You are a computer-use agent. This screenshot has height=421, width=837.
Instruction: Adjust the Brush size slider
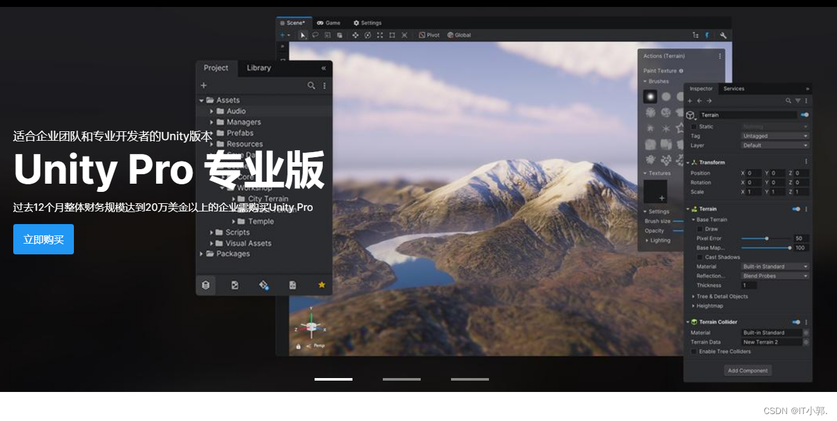[x=678, y=221]
